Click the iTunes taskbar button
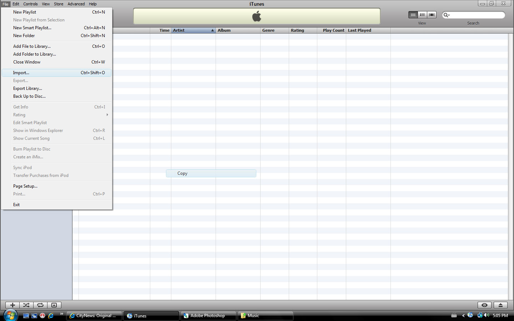The image size is (514, 321). 151,316
